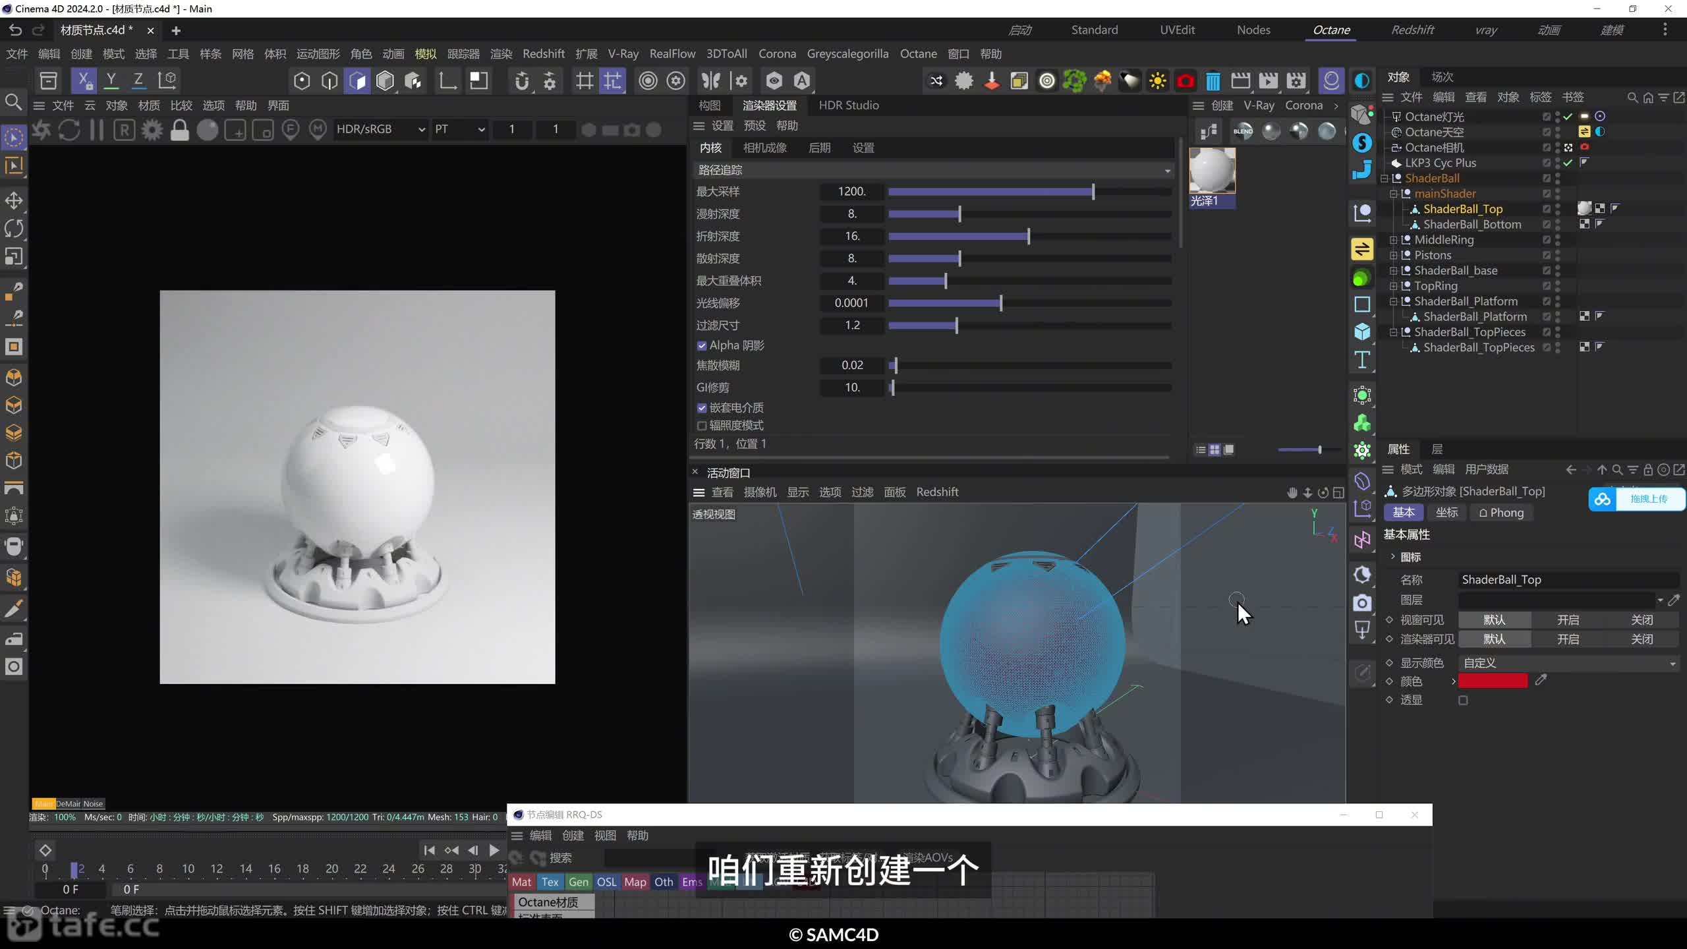The width and height of the screenshot is (1687, 949).
Task: Click the timeline play forward button
Action: click(x=494, y=850)
